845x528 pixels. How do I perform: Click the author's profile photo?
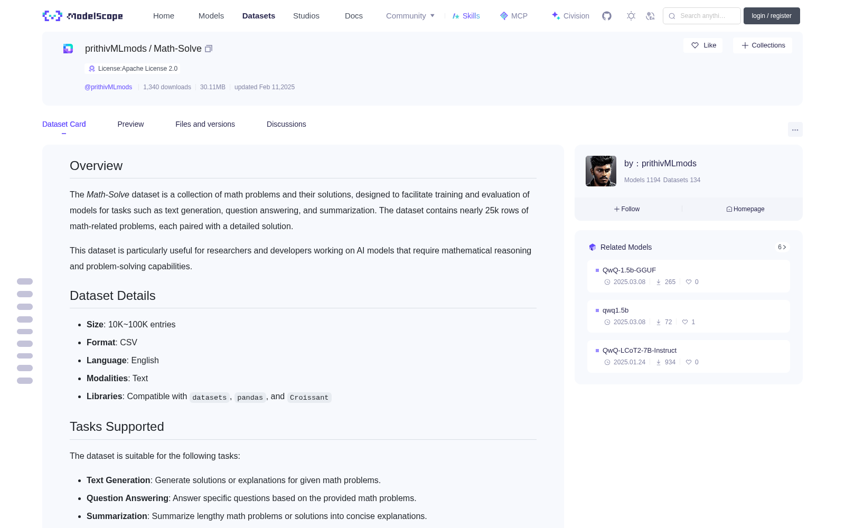click(601, 171)
